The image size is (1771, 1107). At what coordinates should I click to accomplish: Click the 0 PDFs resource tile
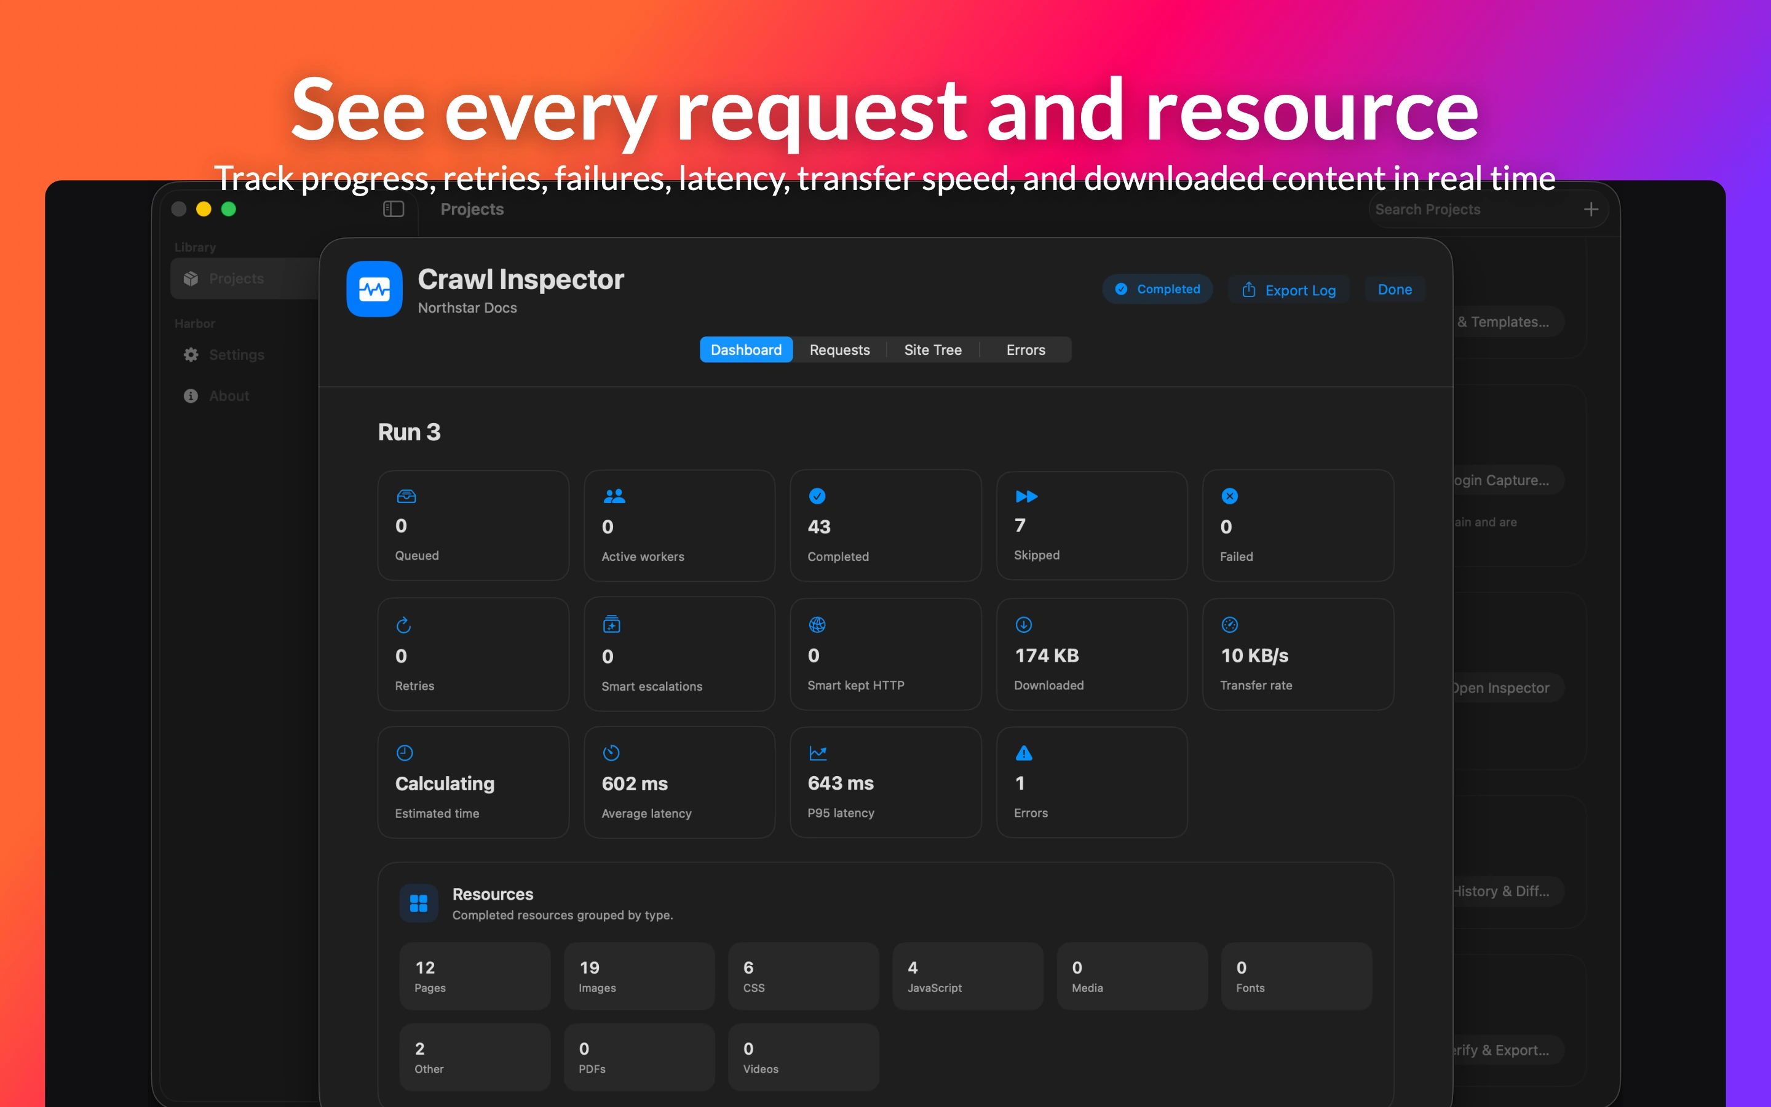point(639,1057)
